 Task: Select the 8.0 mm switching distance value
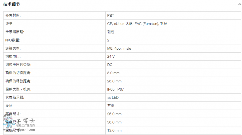[x=113, y=73]
